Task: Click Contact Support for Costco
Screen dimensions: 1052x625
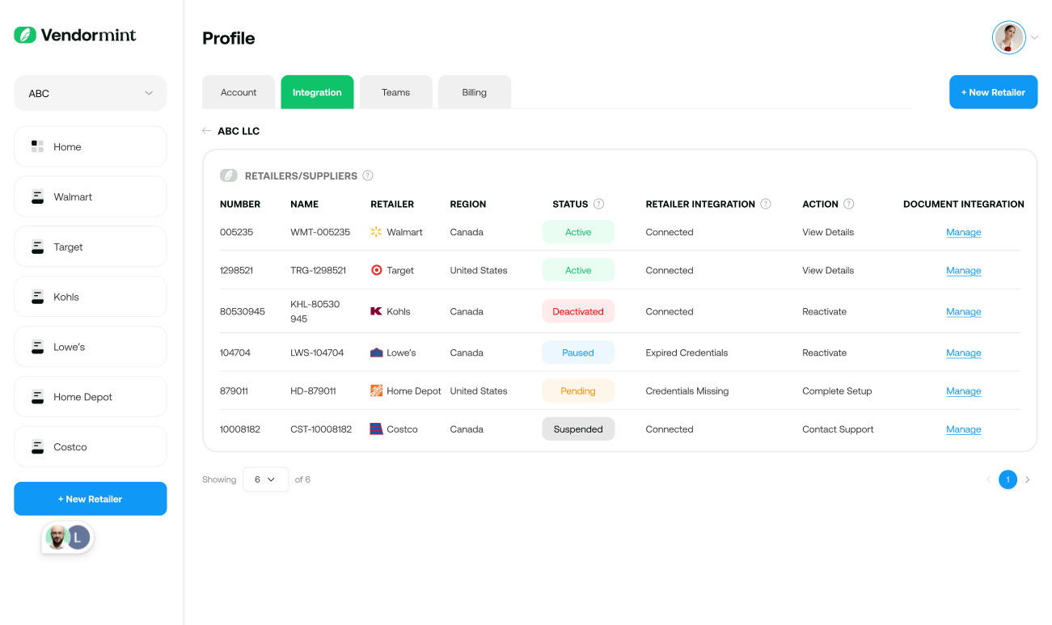Action: point(838,429)
